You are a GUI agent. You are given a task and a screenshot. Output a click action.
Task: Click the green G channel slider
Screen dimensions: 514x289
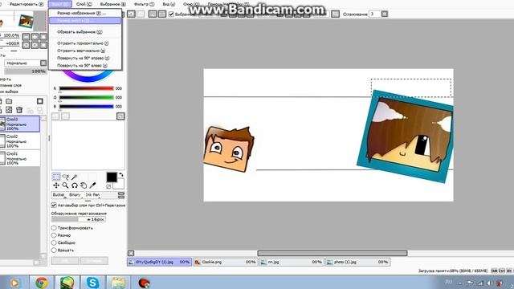tap(87, 97)
